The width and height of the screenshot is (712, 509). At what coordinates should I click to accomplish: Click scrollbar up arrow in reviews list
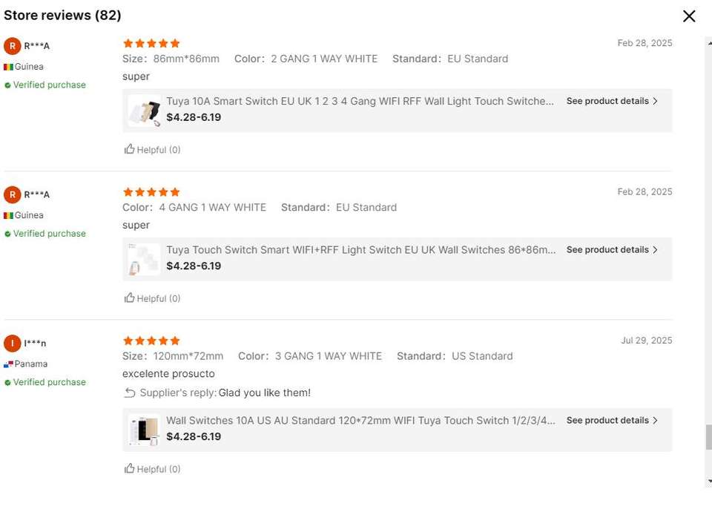[709, 43]
